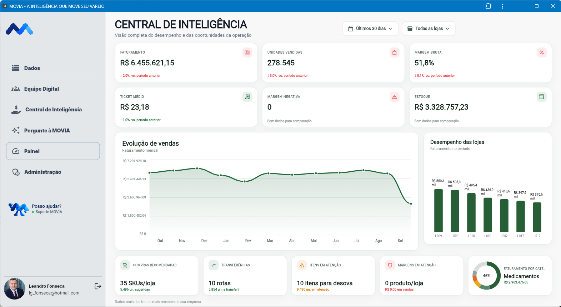The width and height of the screenshot is (561, 307).
Task: Click the Faturamento card money icon
Action: point(247,52)
